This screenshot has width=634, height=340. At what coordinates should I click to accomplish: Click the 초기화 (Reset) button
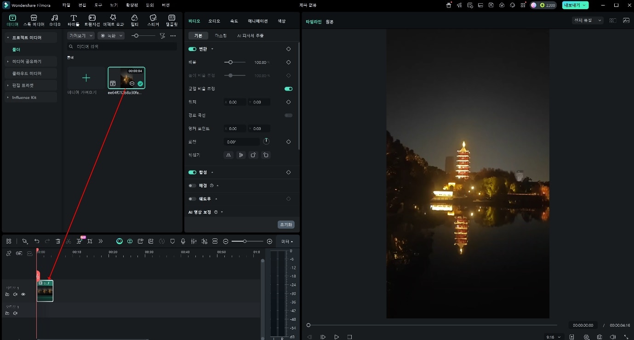coord(286,225)
